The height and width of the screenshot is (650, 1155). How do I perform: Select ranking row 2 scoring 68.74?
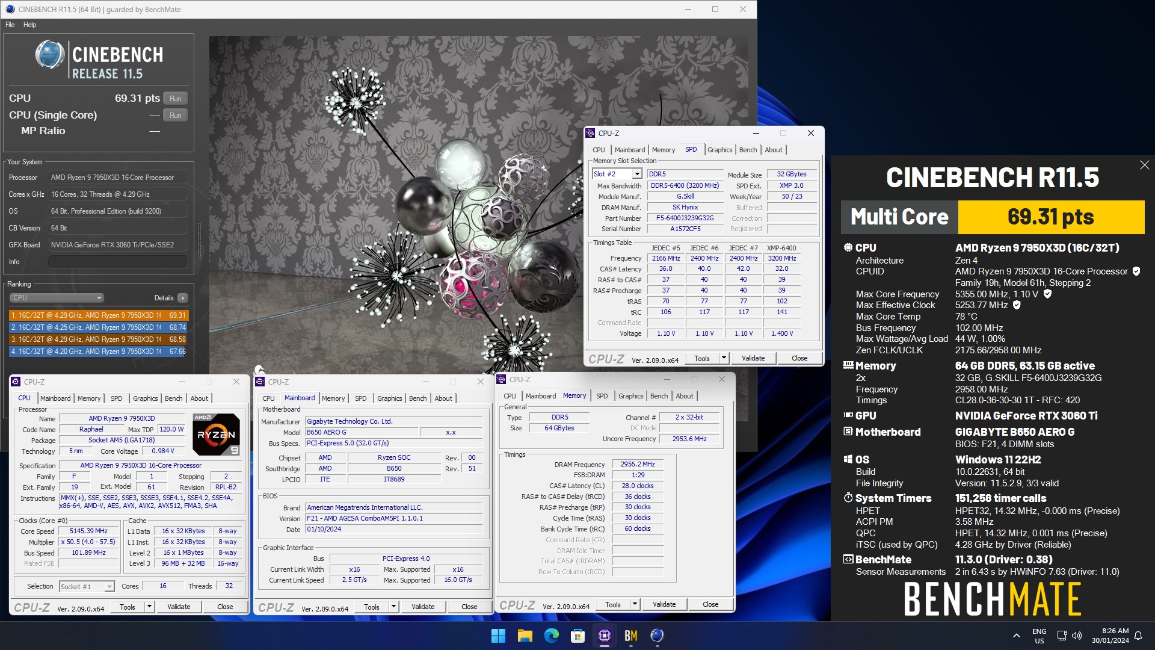[99, 327]
